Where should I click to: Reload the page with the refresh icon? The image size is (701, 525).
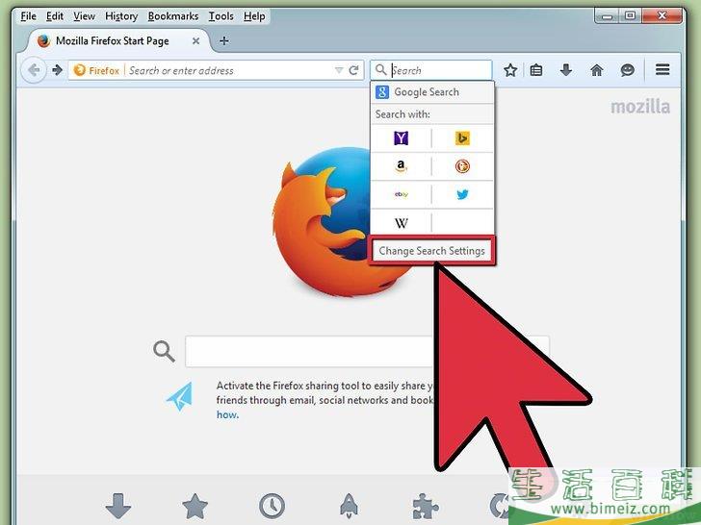[353, 70]
